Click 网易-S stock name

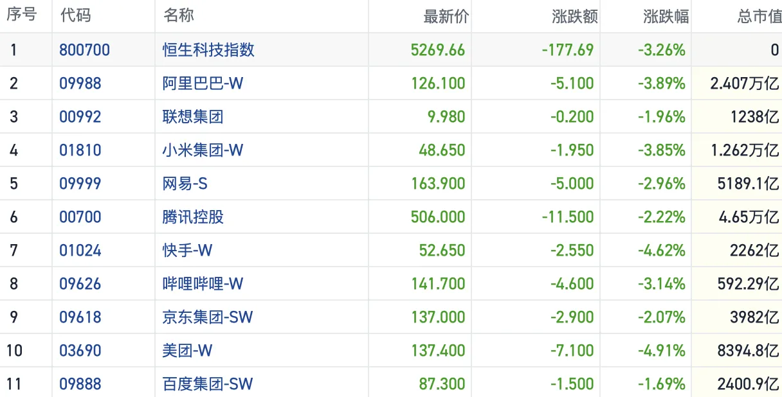click(x=185, y=184)
